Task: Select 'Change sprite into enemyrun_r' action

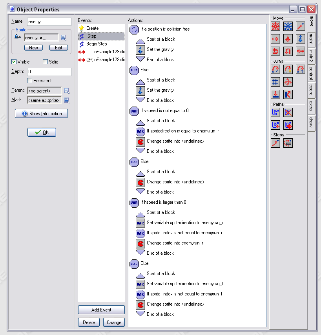Action: pyautogui.click(x=170, y=243)
